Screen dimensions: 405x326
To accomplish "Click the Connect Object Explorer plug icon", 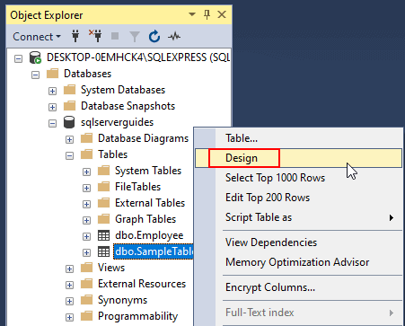I will [75, 37].
